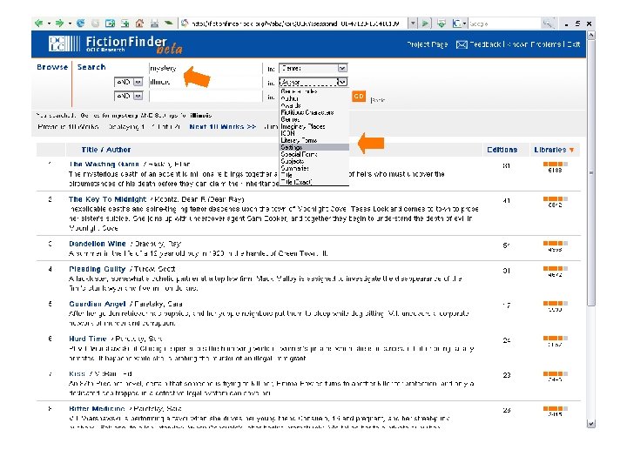Print the page with the printer icon
Viewport: 627px width, 470px height.
pos(154,23)
